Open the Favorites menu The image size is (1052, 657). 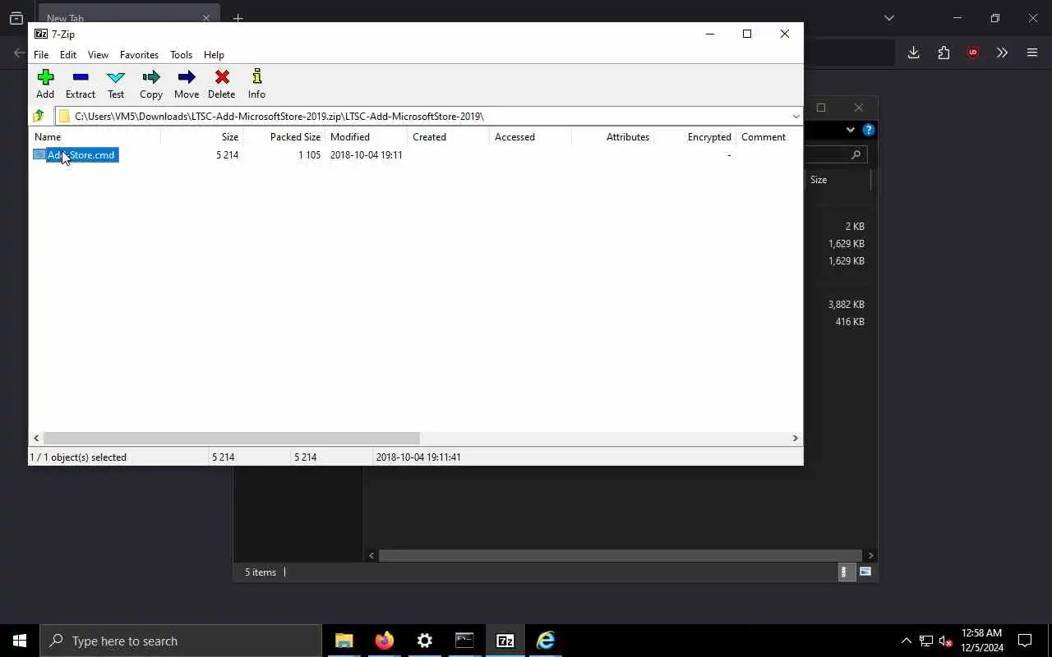(139, 55)
